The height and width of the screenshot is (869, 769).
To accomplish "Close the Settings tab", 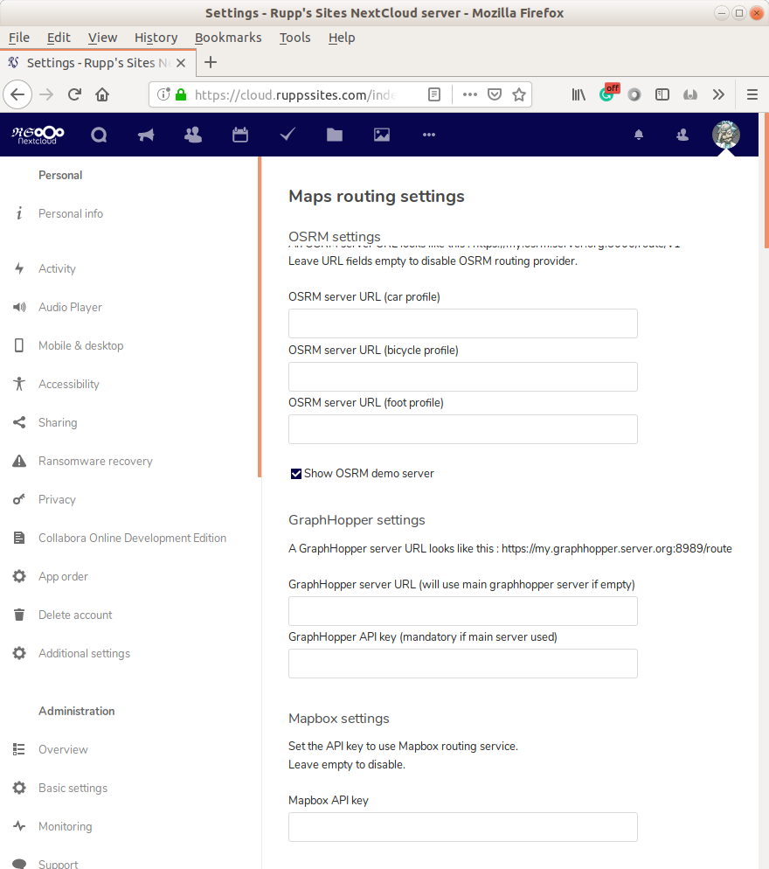I will pyautogui.click(x=181, y=63).
